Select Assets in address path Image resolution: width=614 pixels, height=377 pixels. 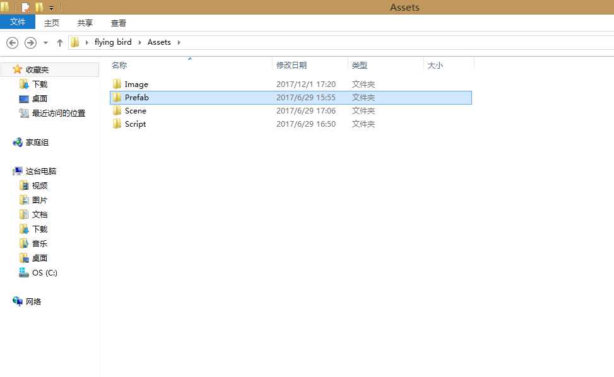[x=159, y=42]
